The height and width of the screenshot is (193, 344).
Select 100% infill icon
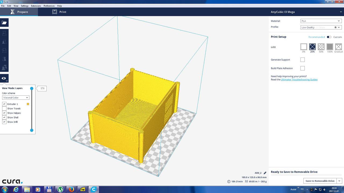point(330,47)
